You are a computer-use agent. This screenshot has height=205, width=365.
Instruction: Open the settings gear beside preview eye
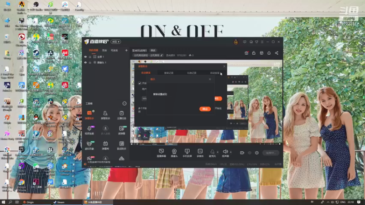coord(256,153)
